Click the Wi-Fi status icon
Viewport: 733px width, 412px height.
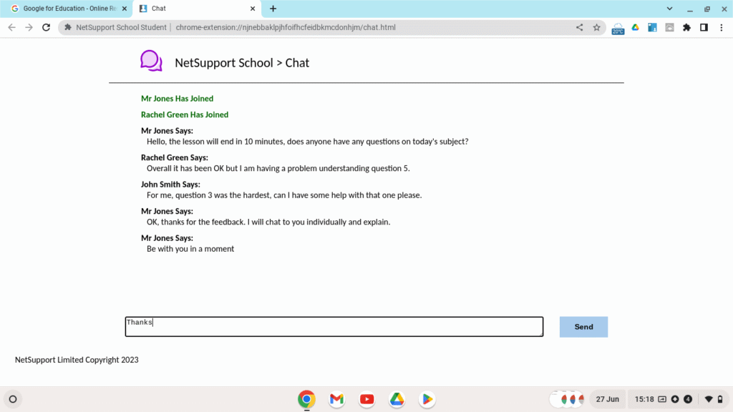coord(709,399)
